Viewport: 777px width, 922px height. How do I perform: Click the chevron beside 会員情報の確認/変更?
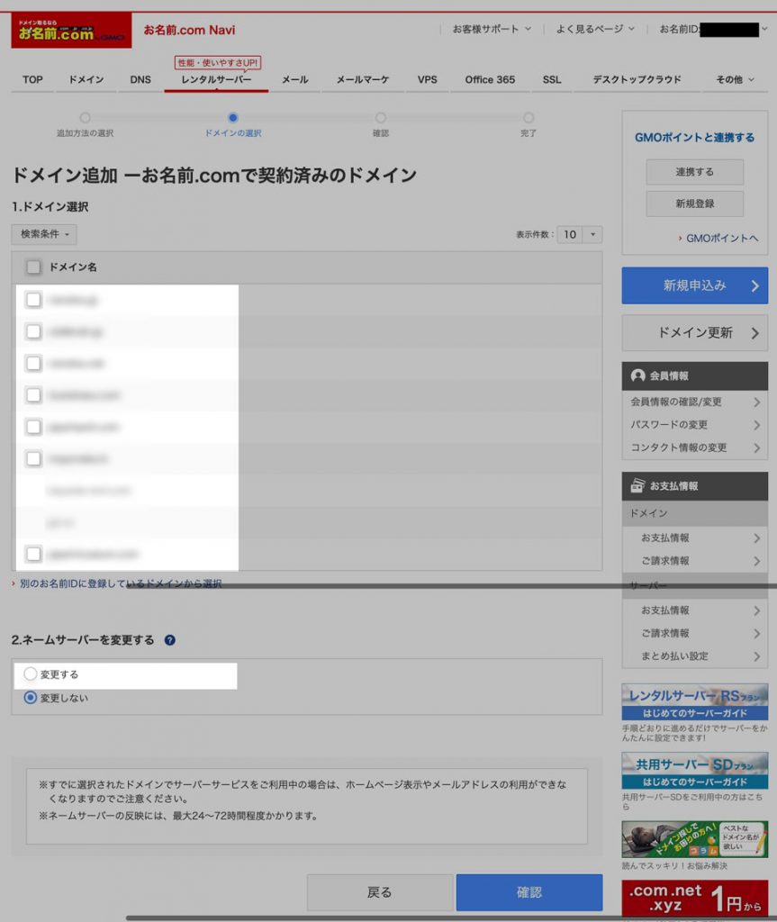coord(757,402)
